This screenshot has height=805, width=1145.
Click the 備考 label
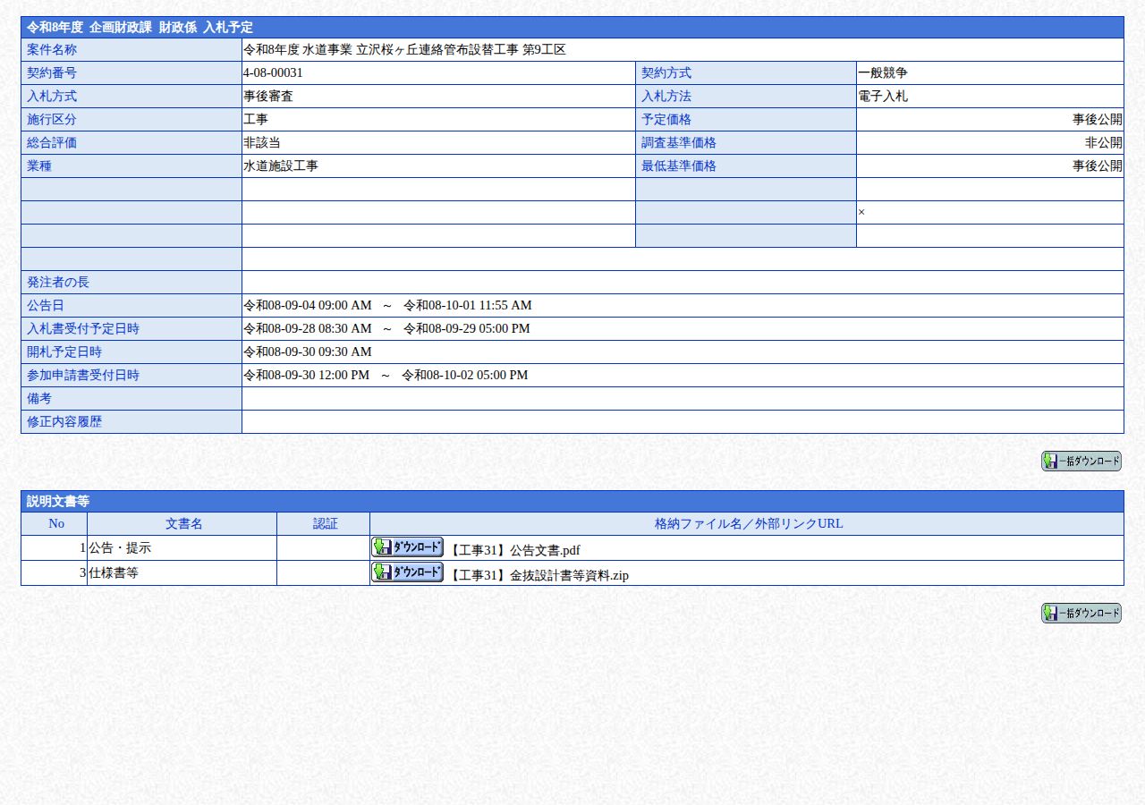pyautogui.click(x=39, y=399)
